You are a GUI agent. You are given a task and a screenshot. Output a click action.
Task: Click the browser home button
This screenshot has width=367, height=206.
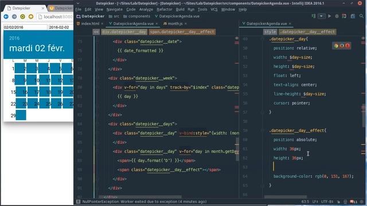point(31,17)
